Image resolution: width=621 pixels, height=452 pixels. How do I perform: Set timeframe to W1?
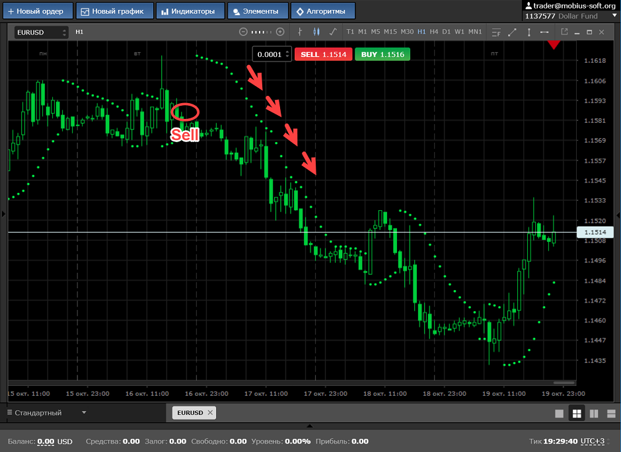459,32
